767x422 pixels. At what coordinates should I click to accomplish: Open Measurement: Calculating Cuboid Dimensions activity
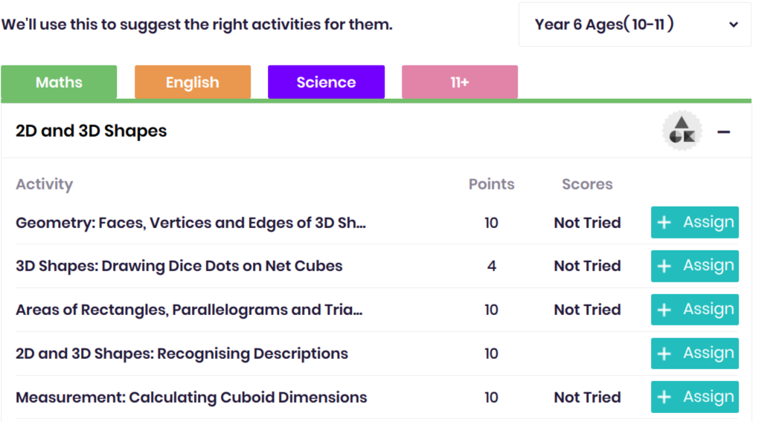(191, 397)
